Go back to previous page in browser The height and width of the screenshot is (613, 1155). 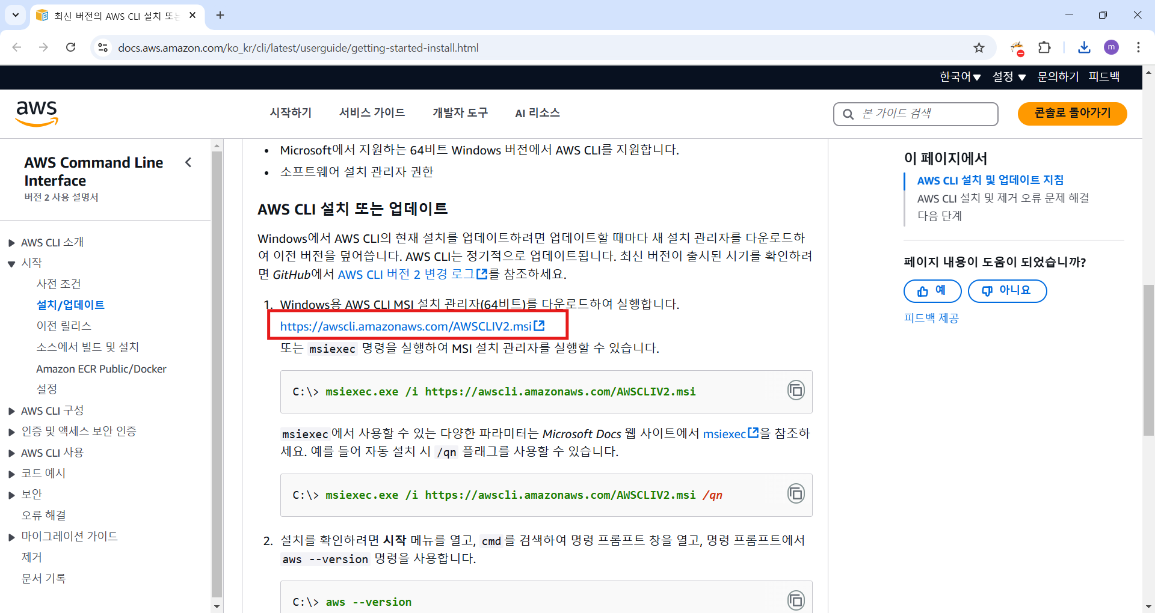(17, 47)
